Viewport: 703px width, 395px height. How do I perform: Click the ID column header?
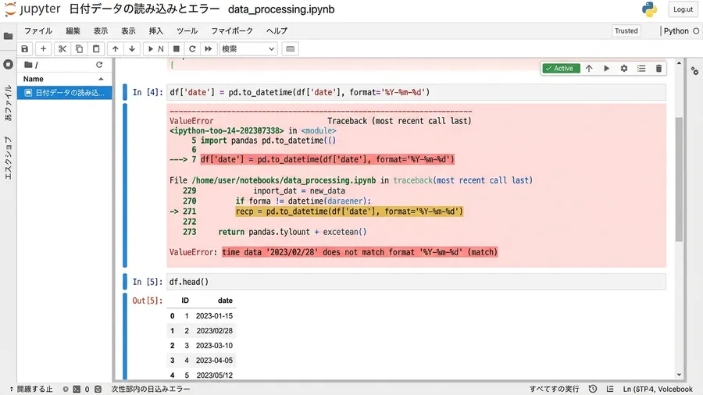click(x=185, y=301)
